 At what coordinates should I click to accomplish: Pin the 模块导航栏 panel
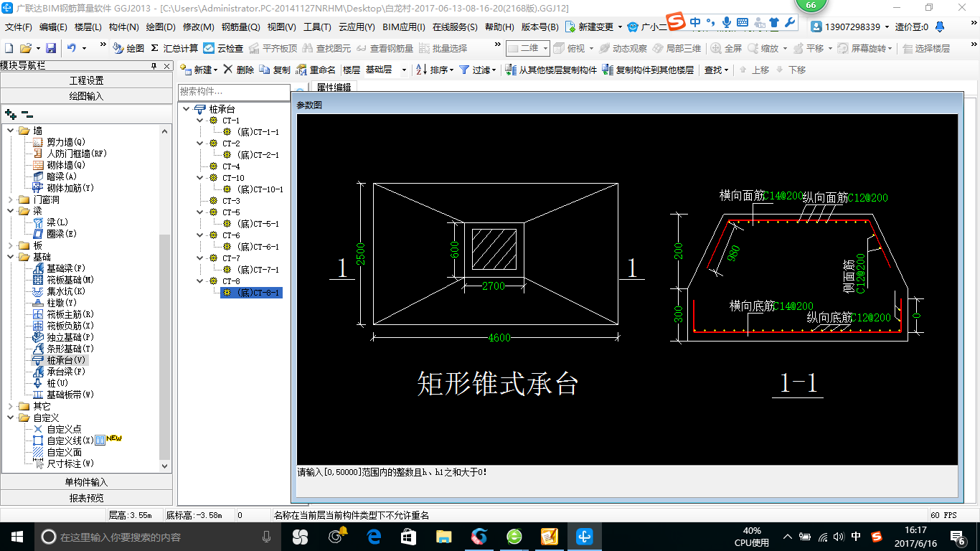154,66
